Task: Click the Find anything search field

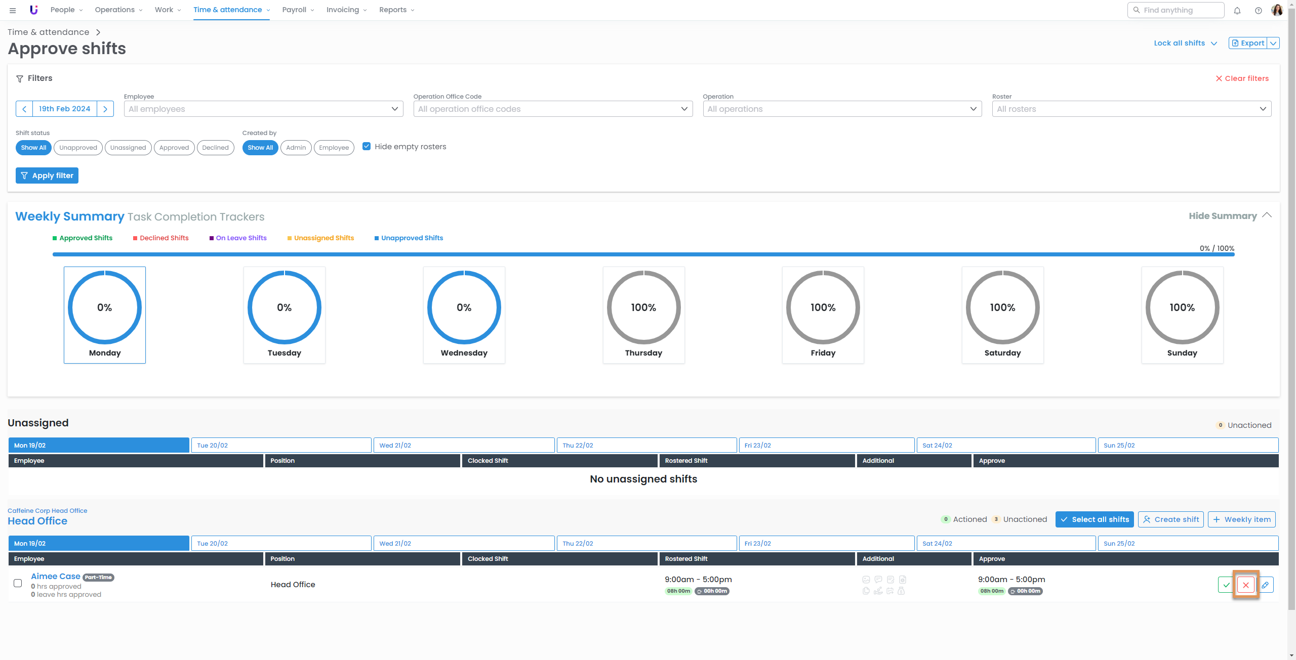Action: (x=1176, y=10)
